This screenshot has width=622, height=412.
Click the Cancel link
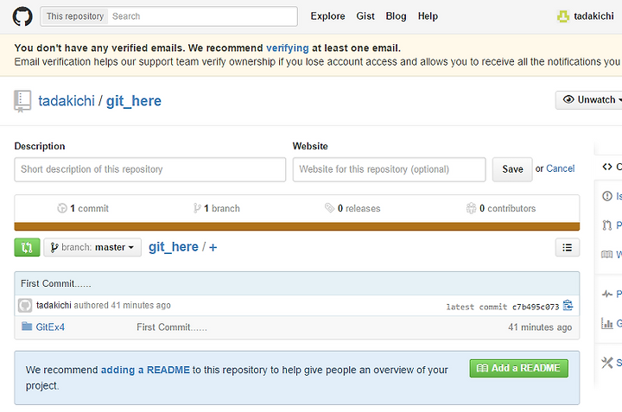[560, 168]
